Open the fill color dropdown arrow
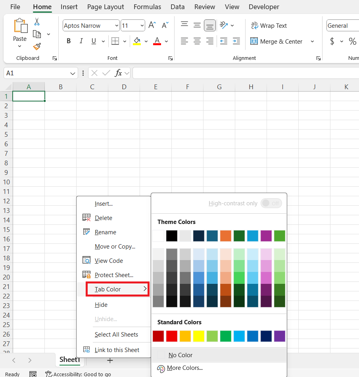 tap(146, 41)
